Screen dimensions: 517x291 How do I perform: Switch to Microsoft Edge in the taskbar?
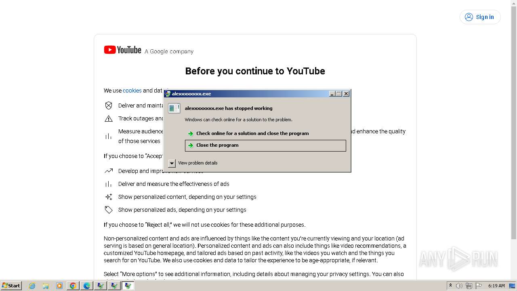coord(87,286)
